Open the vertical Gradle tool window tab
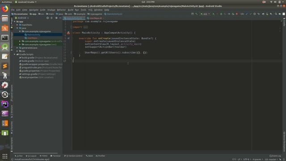This screenshot has height=161, width=286. click(x=284, y=22)
